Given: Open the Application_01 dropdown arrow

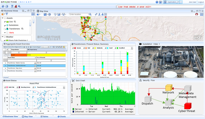Looking at the screenshot, I should pos(181,2).
